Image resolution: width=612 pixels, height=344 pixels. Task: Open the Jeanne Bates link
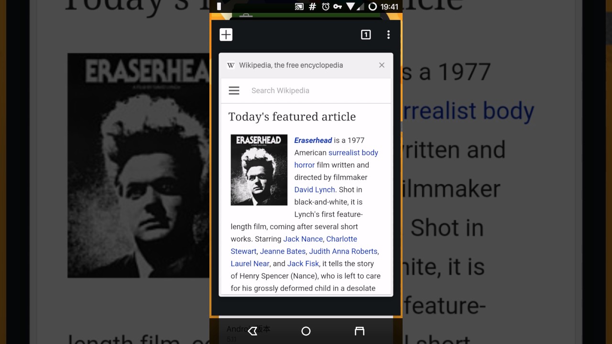point(283,251)
